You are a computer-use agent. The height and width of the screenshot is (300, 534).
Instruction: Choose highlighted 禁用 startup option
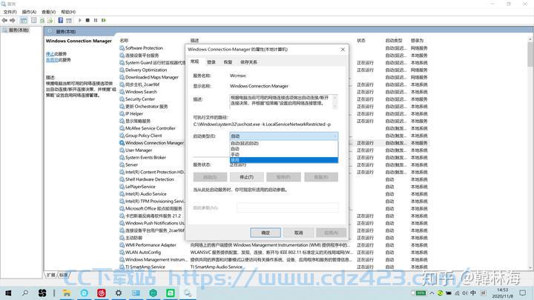[x=283, y=160]
